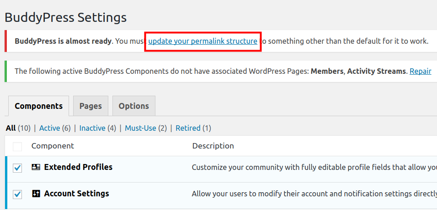Toggle the select-all components checkbox

coord(17,146)
